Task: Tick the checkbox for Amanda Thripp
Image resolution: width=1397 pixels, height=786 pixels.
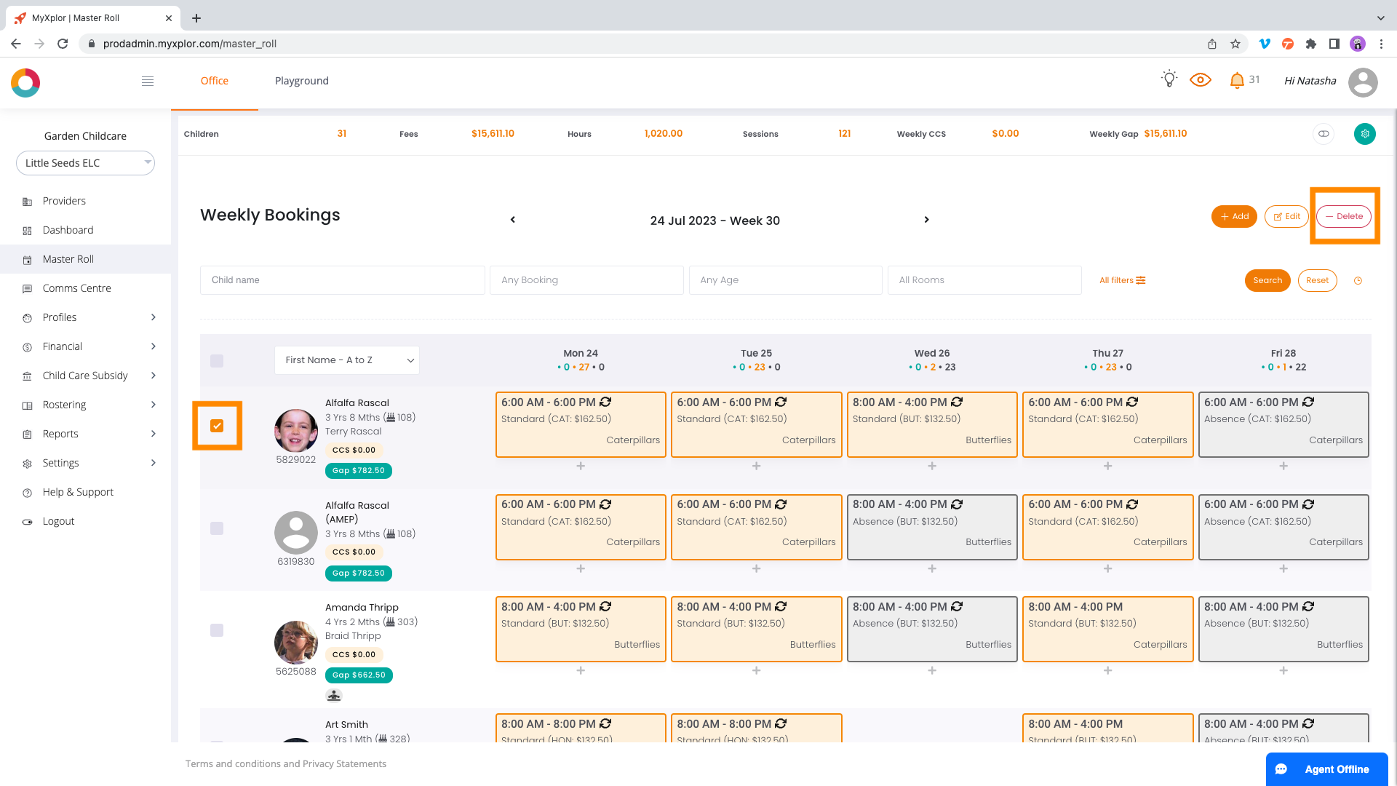Action: (x=217, y=630)
